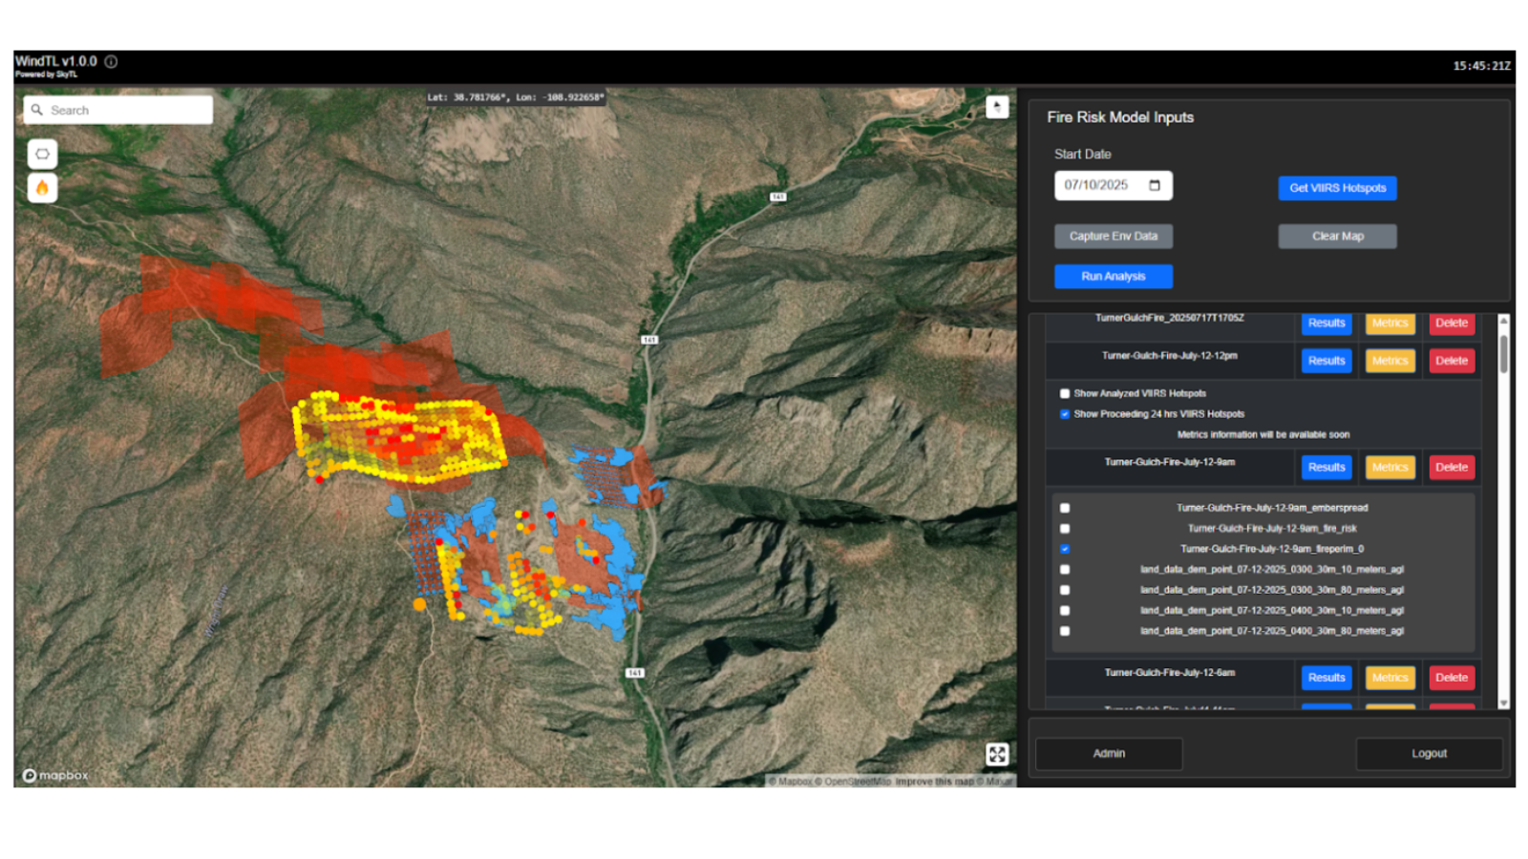Viewport: 1528px width, 859px height.
Task: Open Metrics for TurnerGulchFire_20250717T1705Z
Action: 1390,324
